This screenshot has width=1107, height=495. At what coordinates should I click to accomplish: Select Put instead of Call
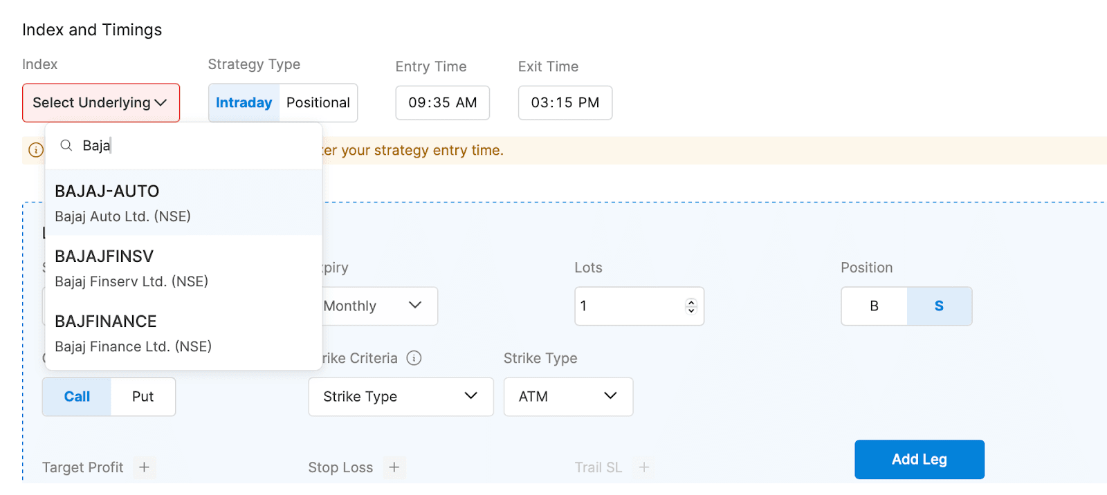point(143,396)
